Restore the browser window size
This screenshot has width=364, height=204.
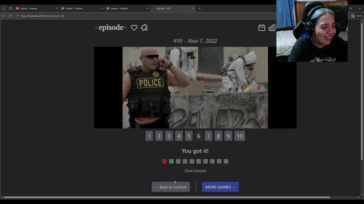[x=351, y=8]
